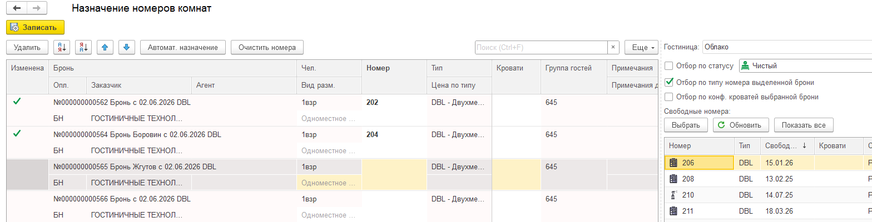Click Одноместное cell in Жгутов booking row
Screen dimensions: 872x222
click(329, 183)
